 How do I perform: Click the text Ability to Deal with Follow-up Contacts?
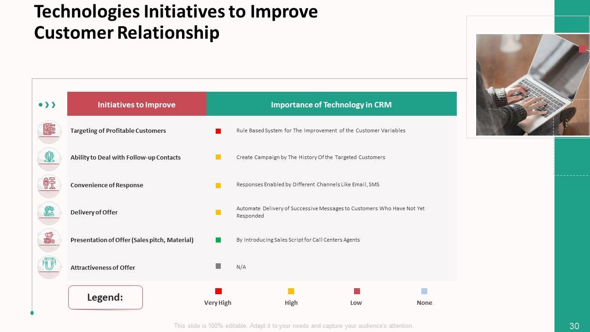coord(125,157)
